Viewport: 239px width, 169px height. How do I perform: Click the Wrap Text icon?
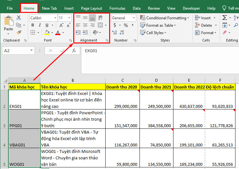point(100,18)
